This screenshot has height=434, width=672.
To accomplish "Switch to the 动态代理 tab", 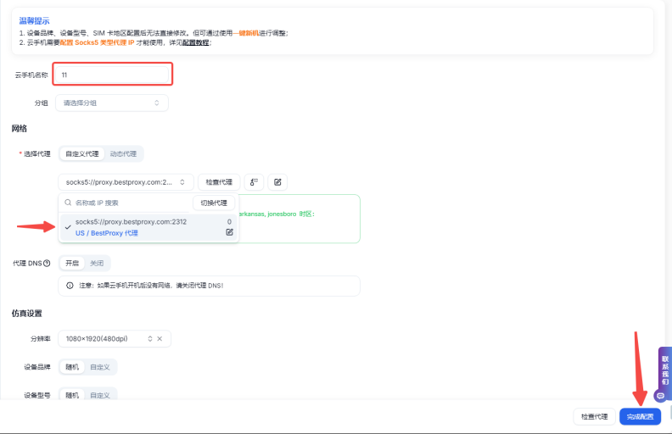I will tap(123, 154).
